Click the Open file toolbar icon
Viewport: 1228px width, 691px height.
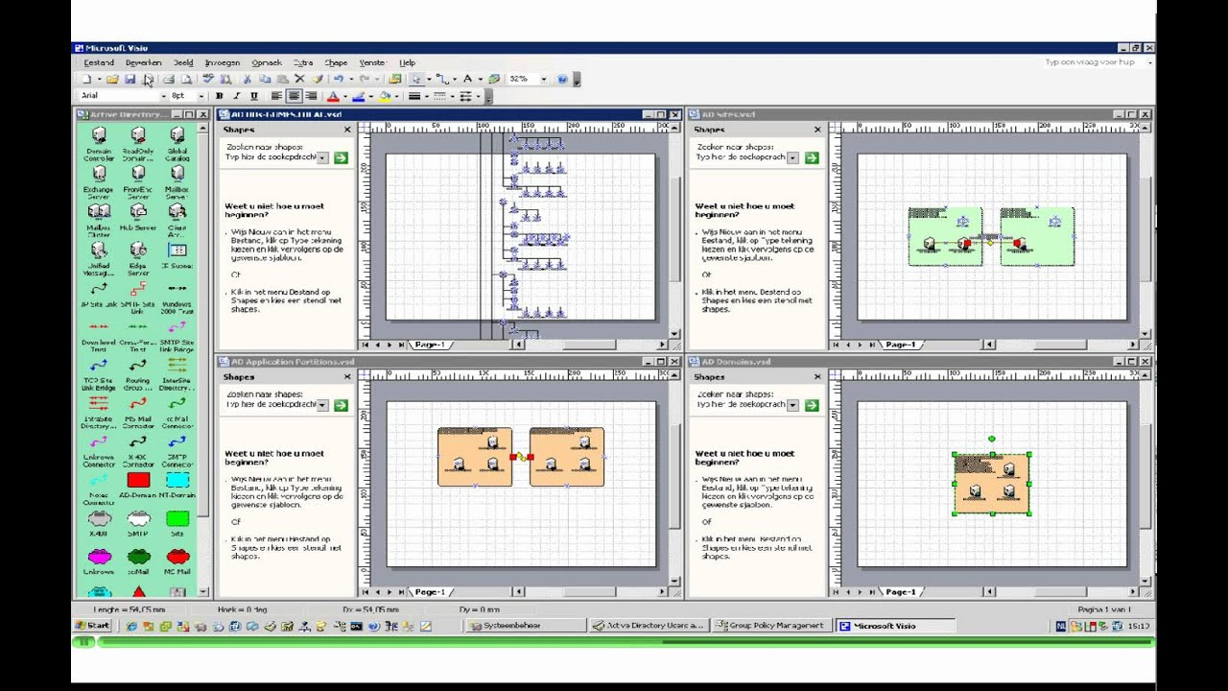tap(112, 79)
